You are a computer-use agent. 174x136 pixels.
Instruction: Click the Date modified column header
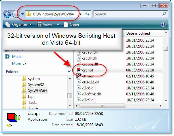tap(138, 33)
